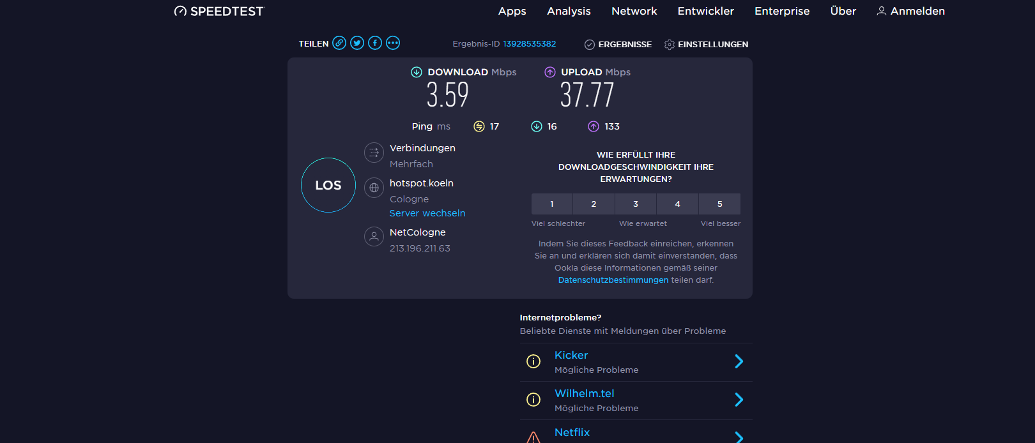
Task: Select rating 2 for download speed
Action: point(594,204)
